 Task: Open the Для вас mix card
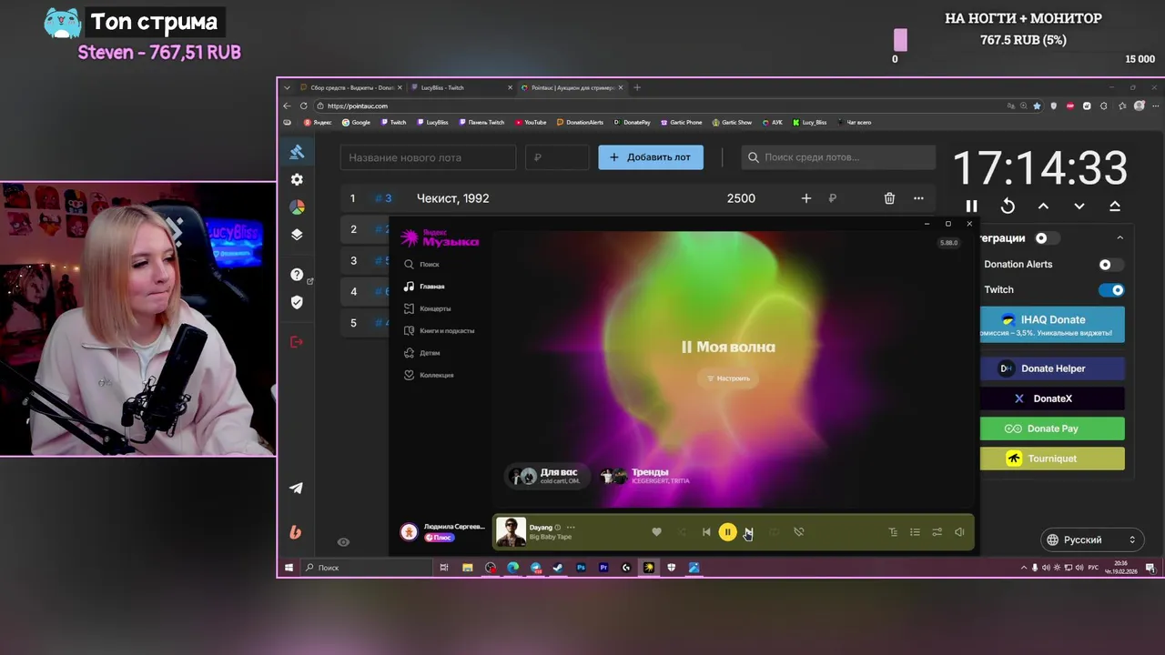(546, 476)
